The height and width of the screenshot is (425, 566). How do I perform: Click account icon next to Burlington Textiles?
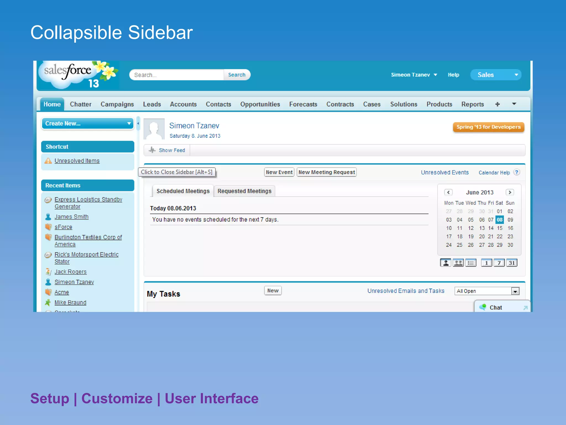48,237
